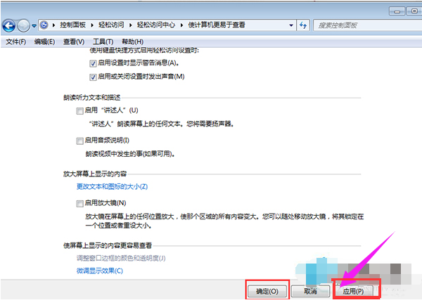Uncheck 启用或关闭设置时发出声音(M)
Viewport: 422px width, 305px height.
[94, 76]
